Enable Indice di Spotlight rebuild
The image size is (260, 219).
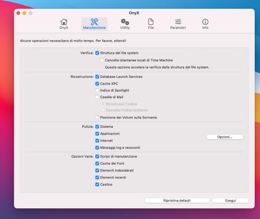(97, 90)
